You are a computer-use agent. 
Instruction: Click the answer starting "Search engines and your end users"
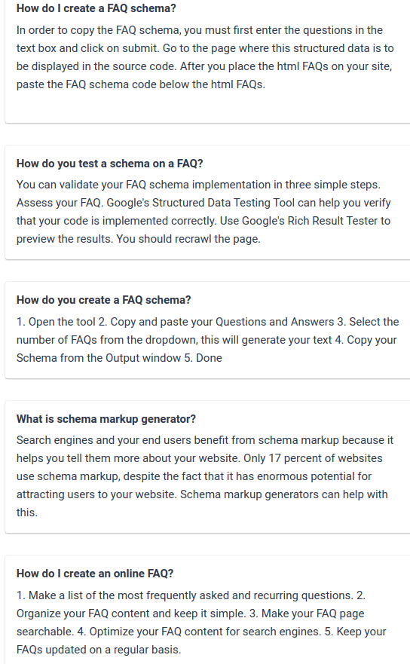pos(205,476)
